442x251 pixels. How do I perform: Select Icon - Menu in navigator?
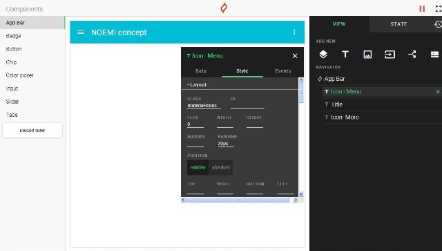(x=346, y=91)
